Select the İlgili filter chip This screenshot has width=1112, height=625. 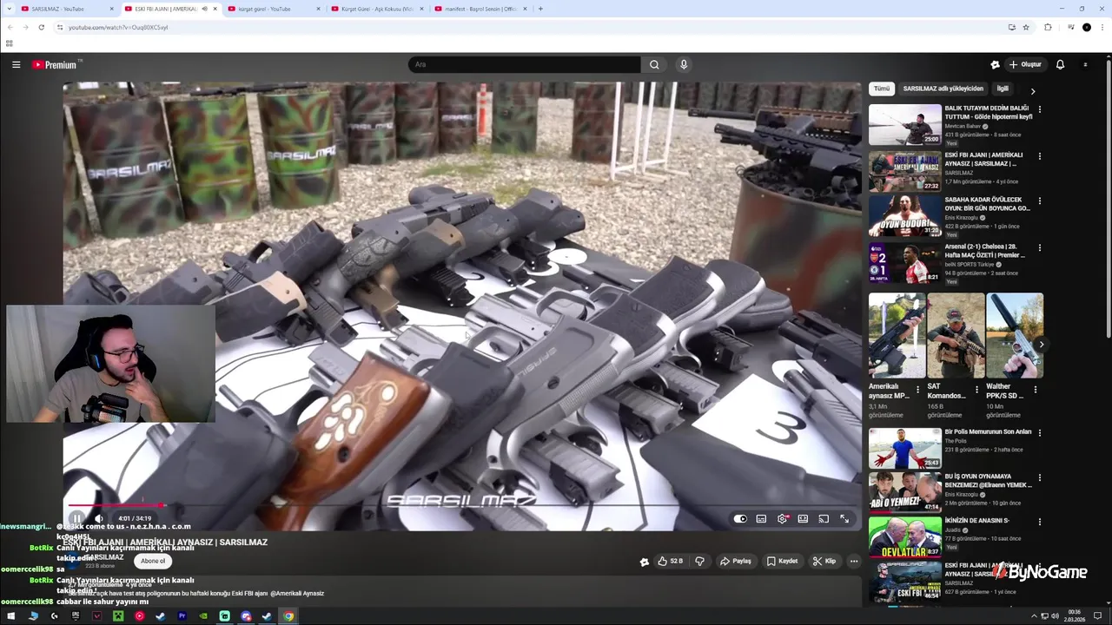(1003, 89)
